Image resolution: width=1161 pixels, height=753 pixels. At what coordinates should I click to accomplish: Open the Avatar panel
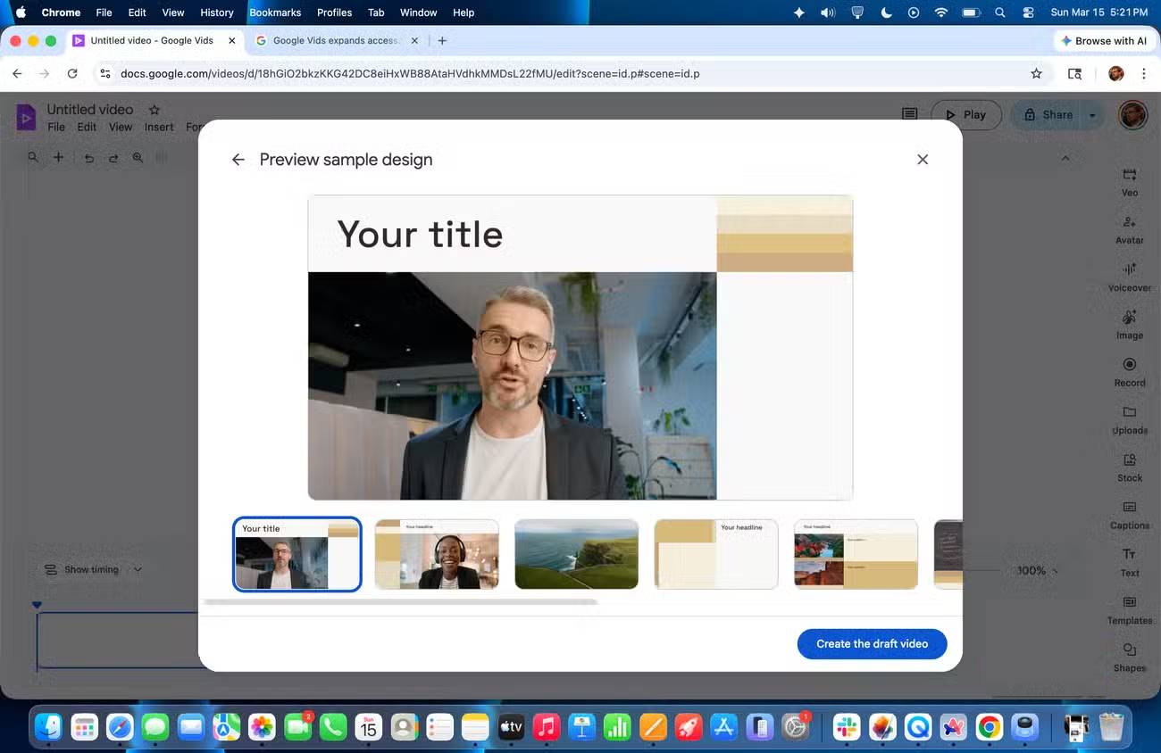click(1129, 228)
